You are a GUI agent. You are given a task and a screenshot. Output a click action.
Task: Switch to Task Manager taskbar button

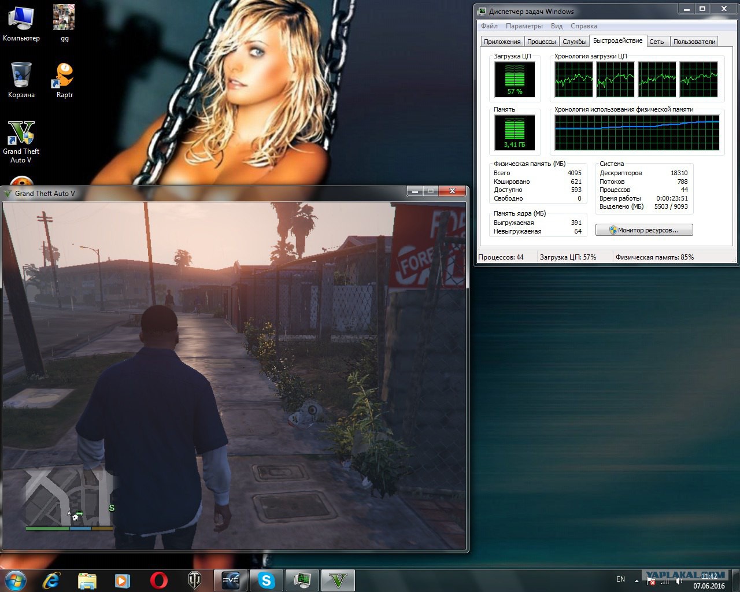pos(302,580)
